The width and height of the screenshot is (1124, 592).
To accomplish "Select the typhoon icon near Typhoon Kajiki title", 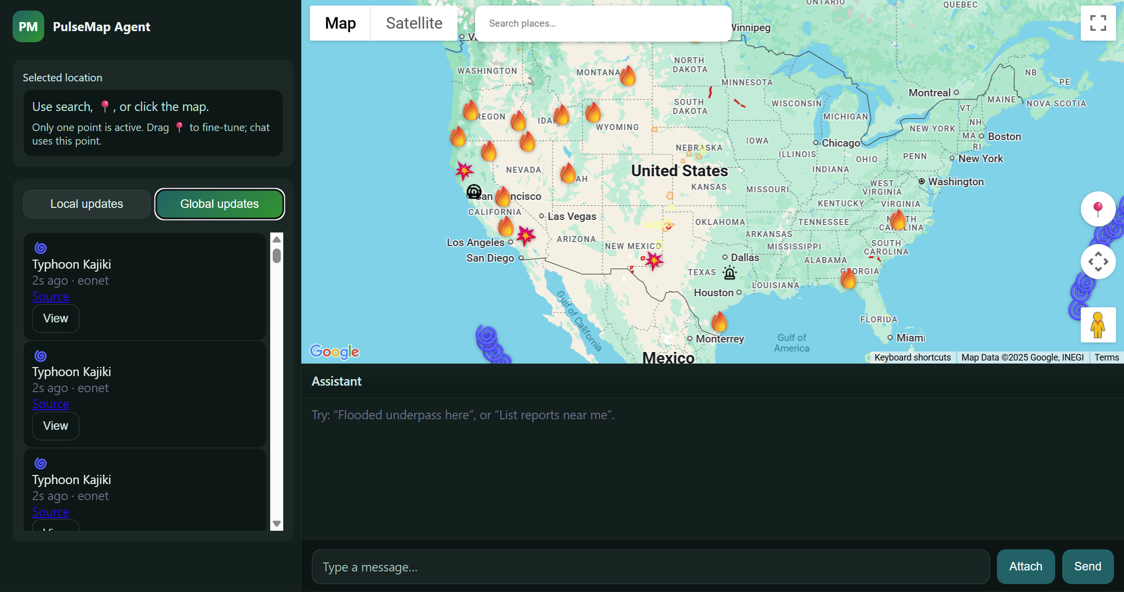I will tap(41, 248).
